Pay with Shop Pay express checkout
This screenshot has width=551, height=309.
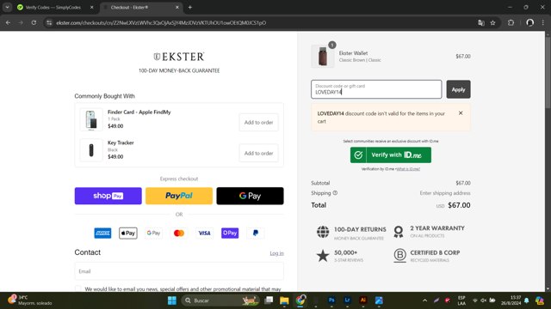(108, 196)
